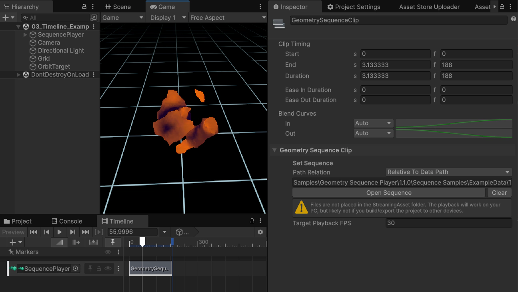Click the warning triangle in Geometry Sequence Clip
The height and width of the screenshot is (292, 518).
(x=301, y=208)
